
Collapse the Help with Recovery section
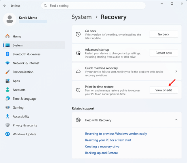coord(176,120)
